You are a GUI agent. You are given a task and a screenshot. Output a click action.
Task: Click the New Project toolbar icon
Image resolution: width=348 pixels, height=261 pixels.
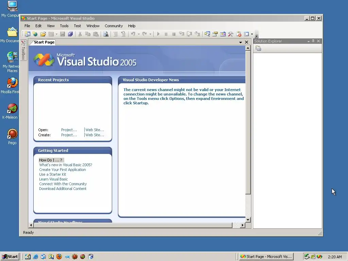(28, 34)
